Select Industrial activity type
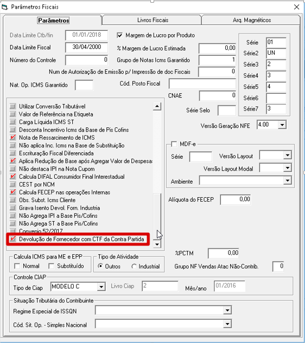This screenshot has width=305, height=343. (x=134, y=266)
